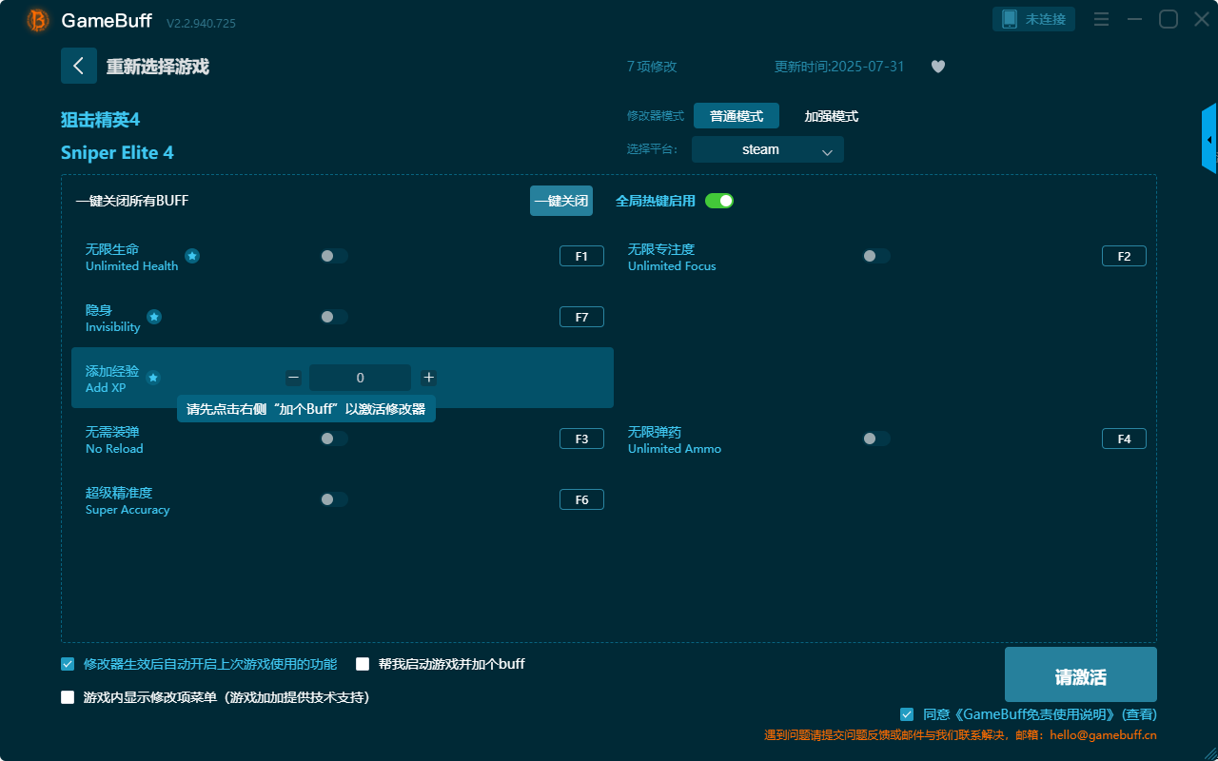Click the 选择平台 label
This screenshot has height=761, width=1218.
tap(653, 149)
